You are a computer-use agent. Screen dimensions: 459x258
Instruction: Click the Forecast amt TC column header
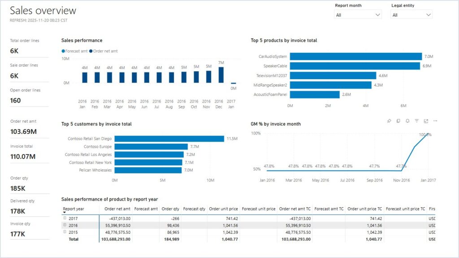pyautogui.click(x=329, y=209)
